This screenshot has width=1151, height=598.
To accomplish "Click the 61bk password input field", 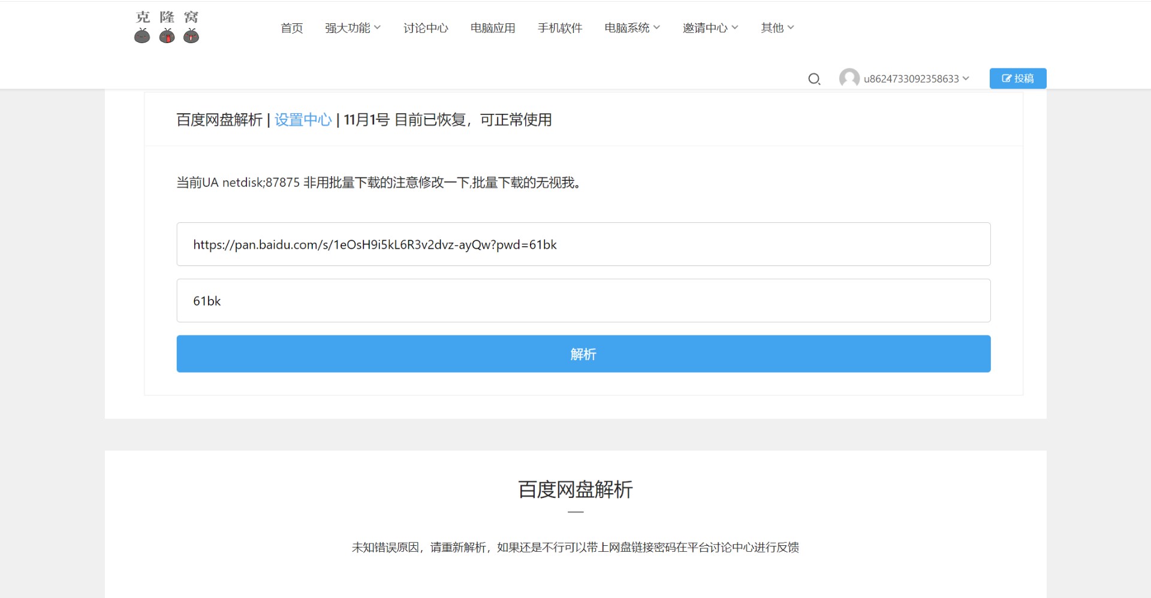I will (x=583, y=301).
